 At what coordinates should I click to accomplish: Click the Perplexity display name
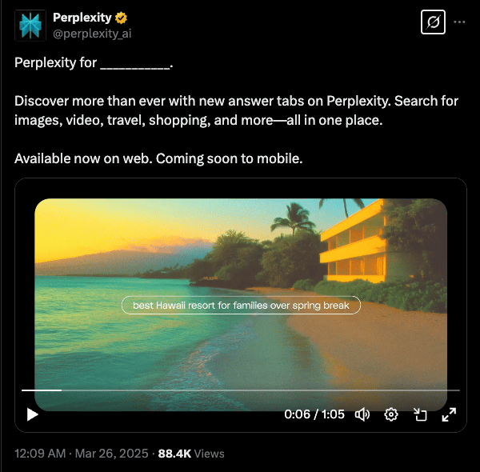pos(82,18)
